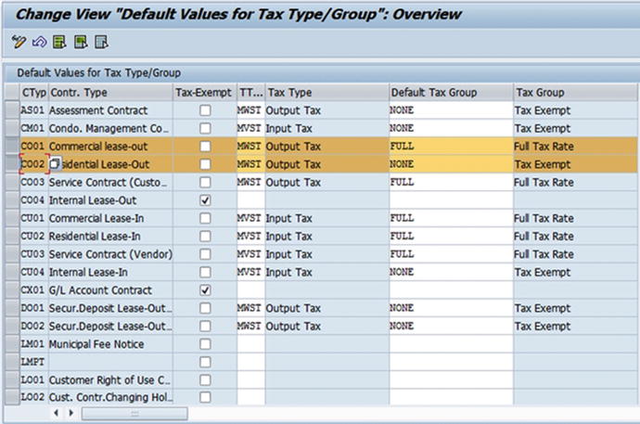640x424 pixels.
Task: Toggle Display/Change mode pencil icon
Action: [x=19, y=42]
